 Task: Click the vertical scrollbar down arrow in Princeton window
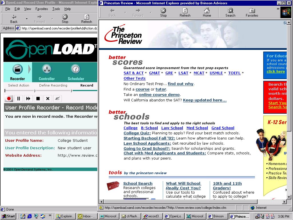pyautogui.click(x=289, y=197)
